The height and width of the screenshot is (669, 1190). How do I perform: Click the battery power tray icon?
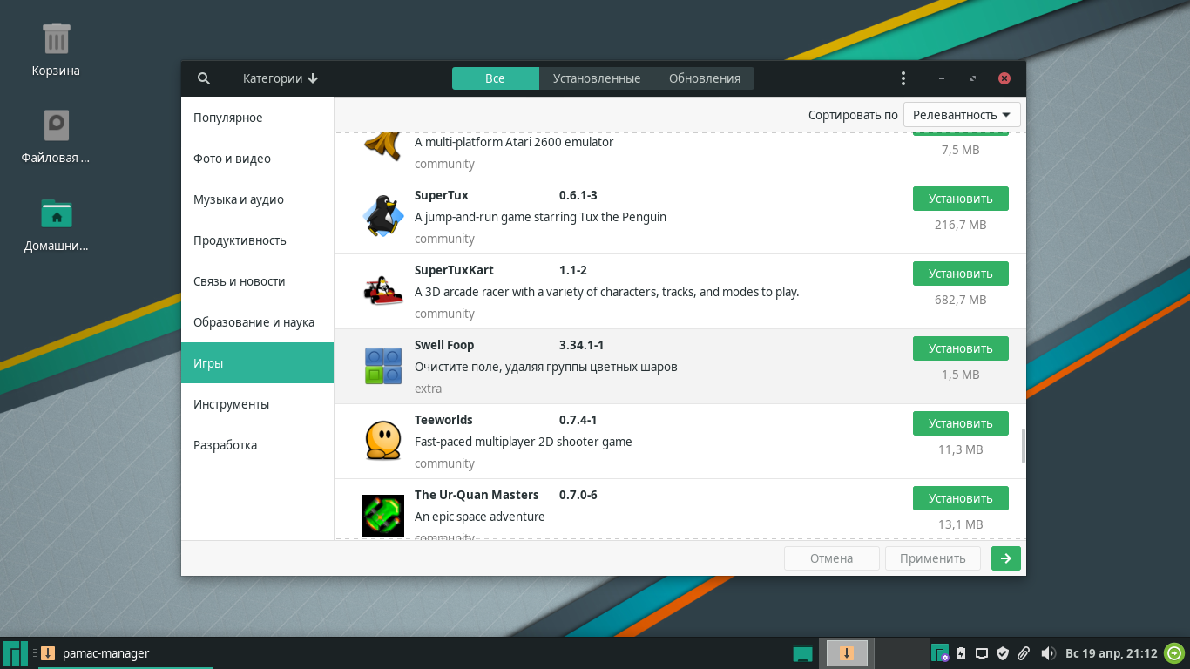tap(961, 653)
